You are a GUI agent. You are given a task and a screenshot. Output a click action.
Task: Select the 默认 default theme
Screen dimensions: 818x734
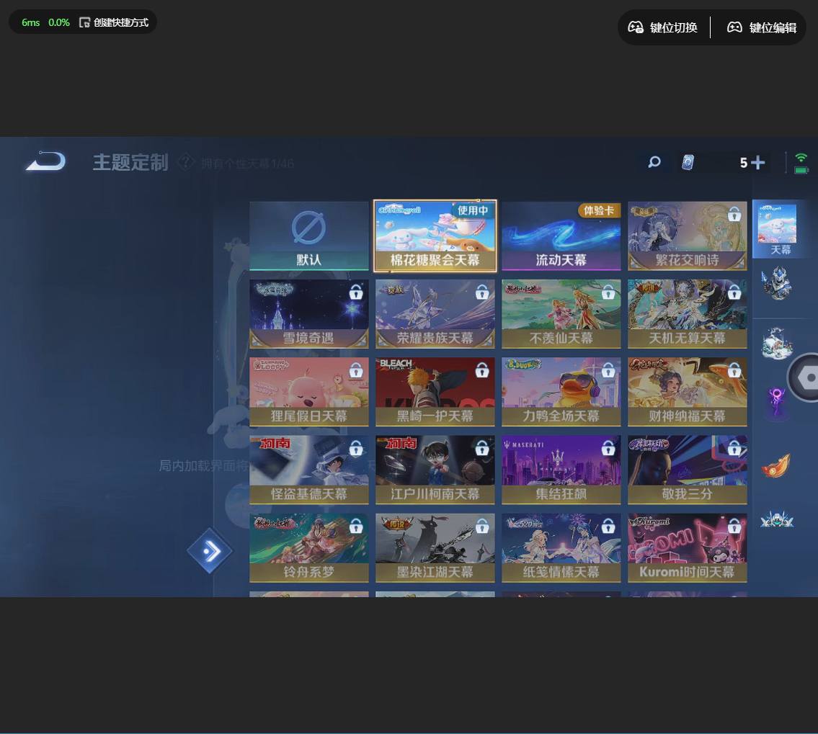(309, 236)
